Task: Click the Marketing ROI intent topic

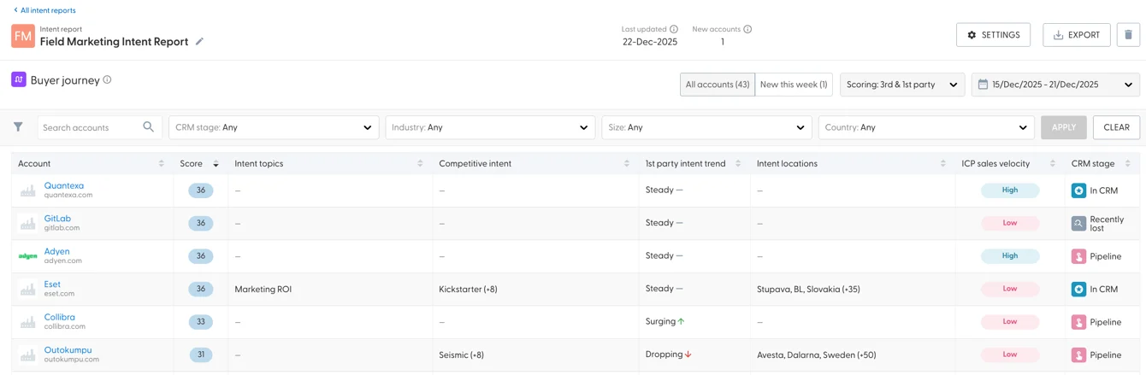Action: click(x=263, y=290)
